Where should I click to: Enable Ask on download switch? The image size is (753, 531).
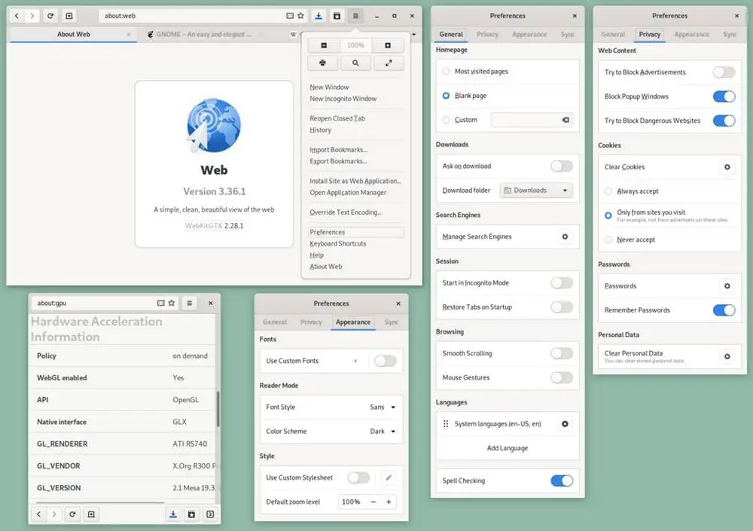[x=562, y=166]
